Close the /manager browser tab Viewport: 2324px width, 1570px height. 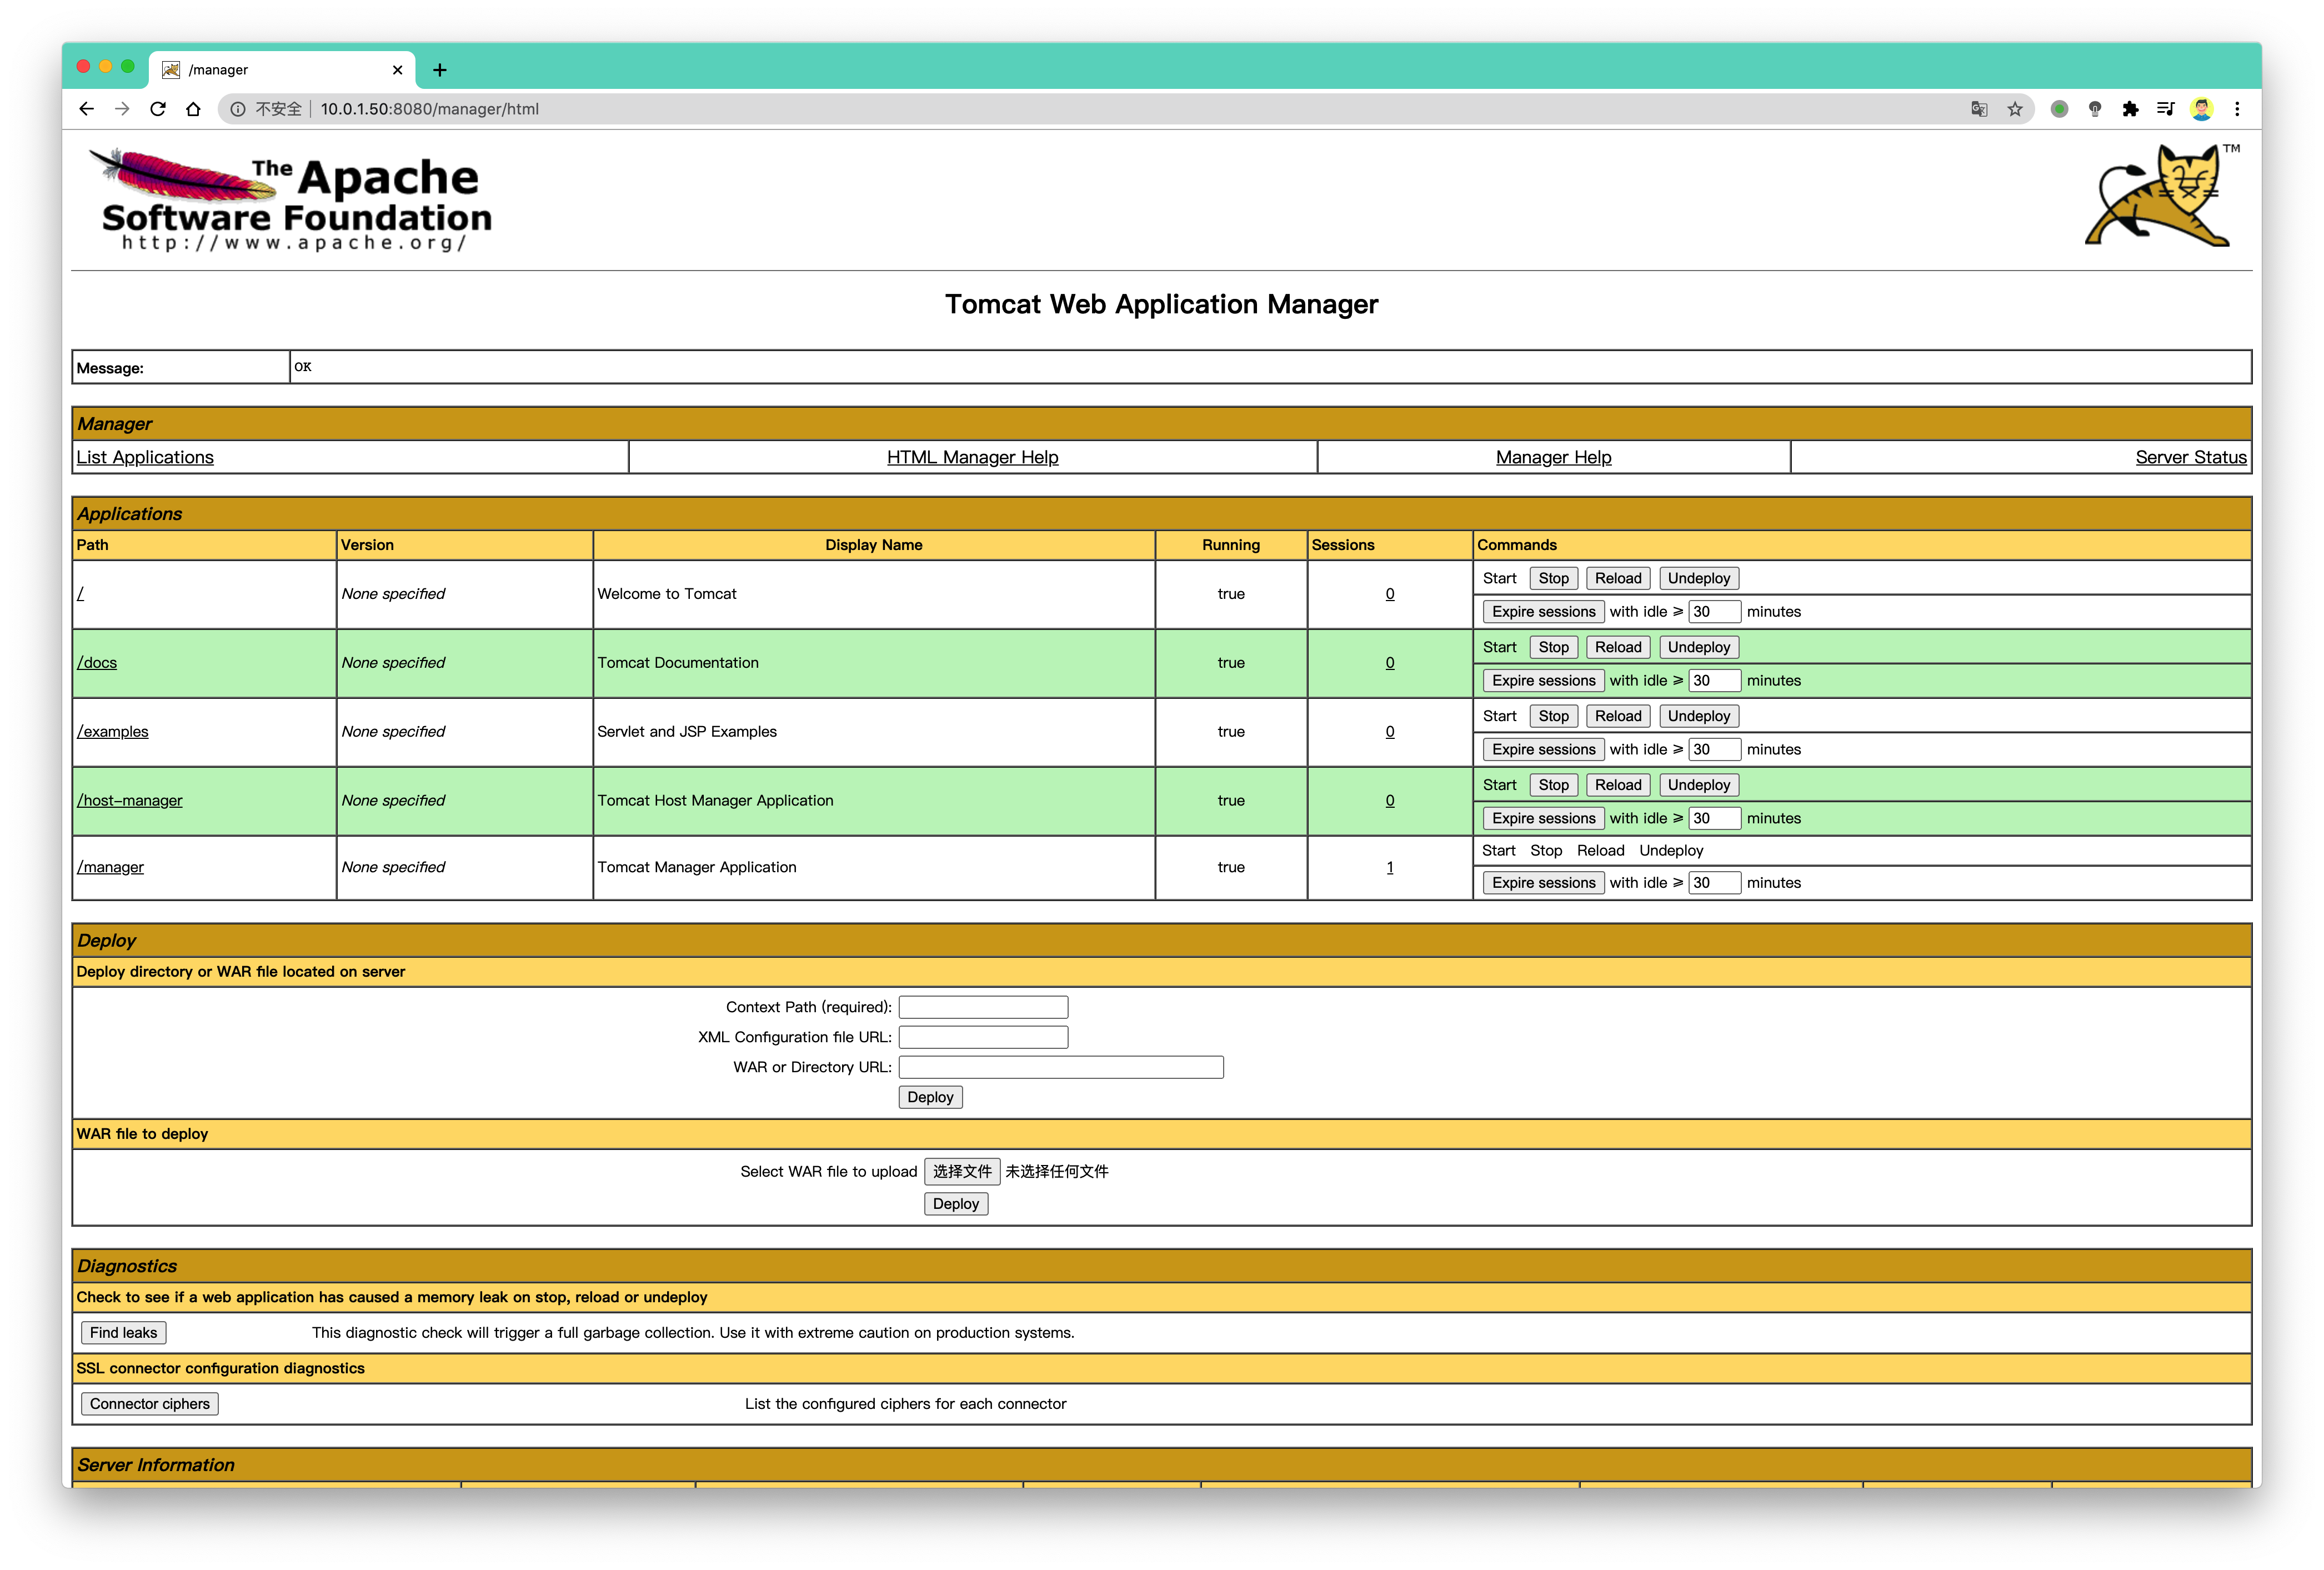[397, 70]
